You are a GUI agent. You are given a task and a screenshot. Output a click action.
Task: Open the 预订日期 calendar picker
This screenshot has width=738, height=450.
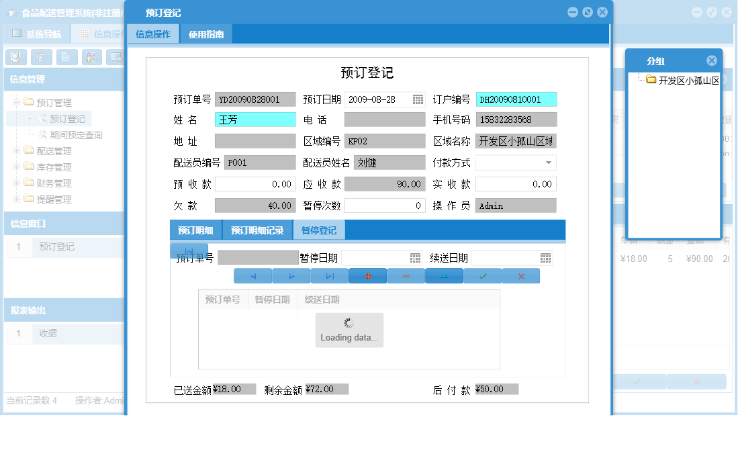pyautogui.click(x=417, y=98)
